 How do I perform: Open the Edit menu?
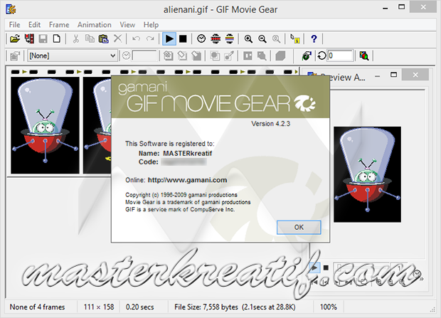coord(34,25)
